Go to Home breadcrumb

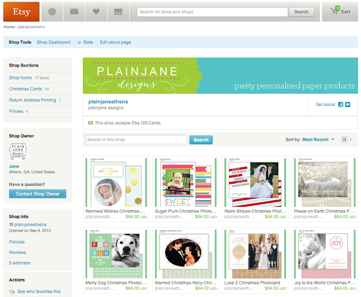[x=9, y=27]
